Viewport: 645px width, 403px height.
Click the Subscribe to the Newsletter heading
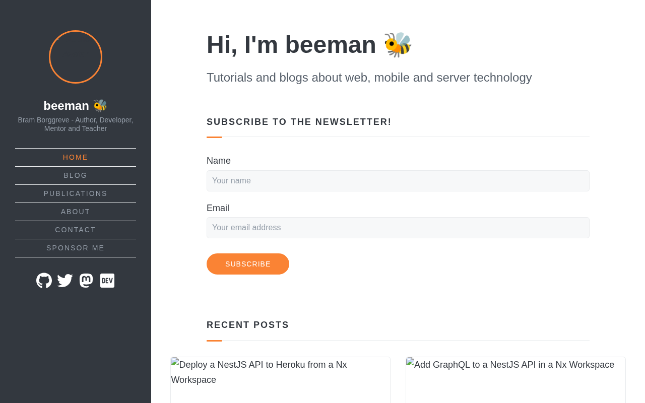299,122
